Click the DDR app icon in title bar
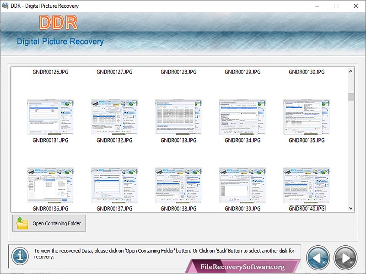Screen dimensions: 366x274 click(x=5, y=6)
